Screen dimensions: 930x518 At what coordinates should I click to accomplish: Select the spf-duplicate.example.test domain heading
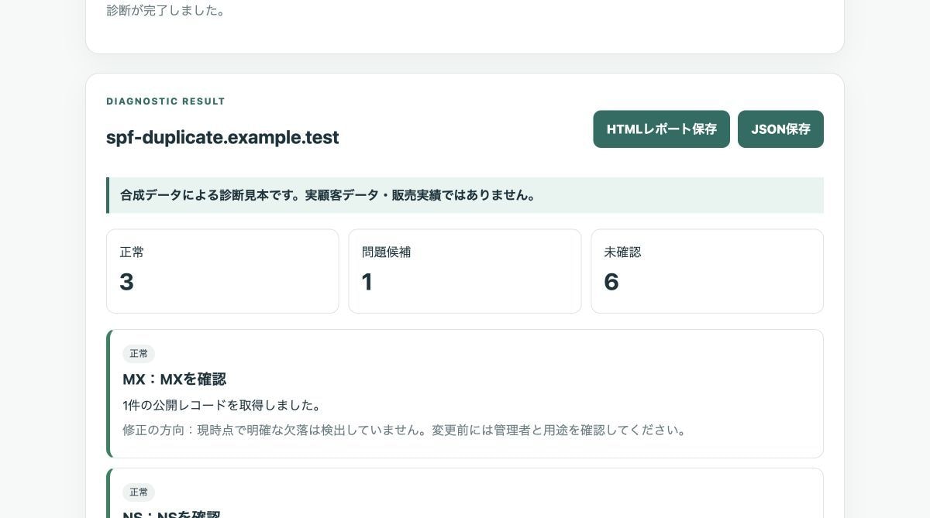[x=222, y=138]
